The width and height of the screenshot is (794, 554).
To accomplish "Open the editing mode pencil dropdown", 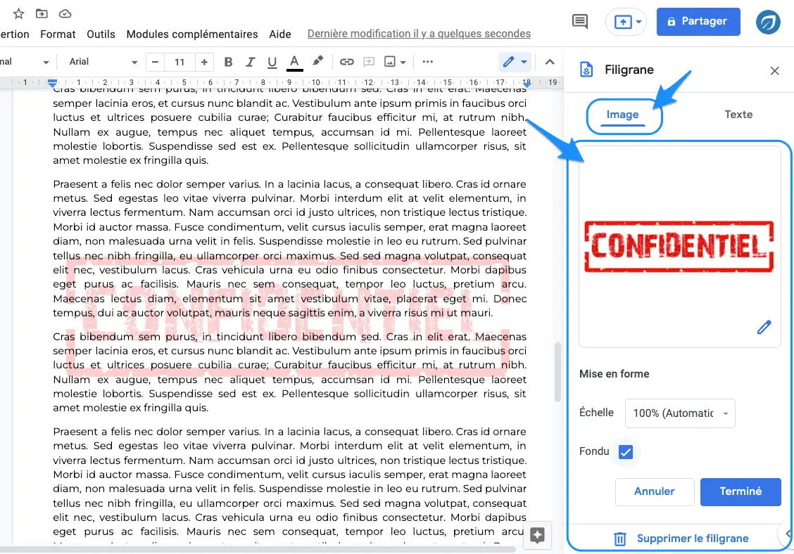I will pyautogui.click(x=515, y=62).
